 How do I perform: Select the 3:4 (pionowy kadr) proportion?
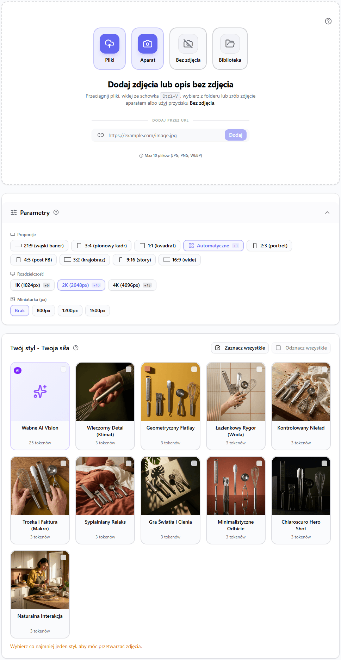[101, 246]
